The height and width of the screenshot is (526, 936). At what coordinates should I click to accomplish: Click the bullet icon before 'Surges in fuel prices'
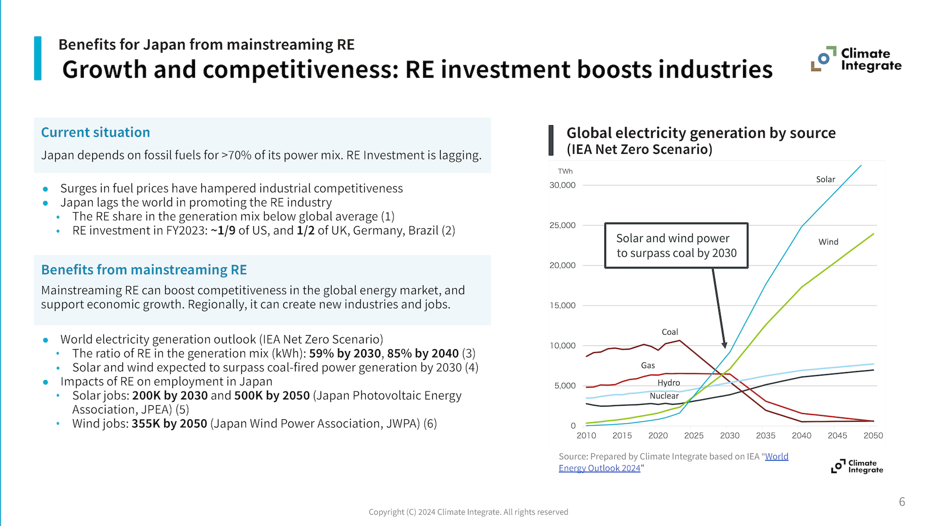coord(46,188)
